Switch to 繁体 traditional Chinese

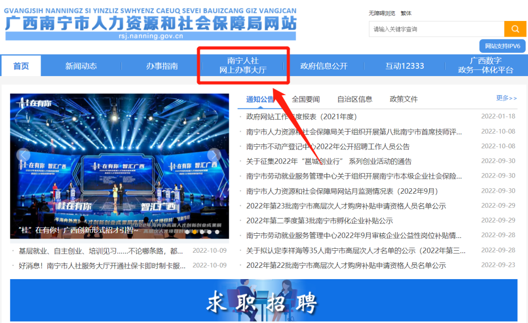pyautogui.click(x=406, y=14)
